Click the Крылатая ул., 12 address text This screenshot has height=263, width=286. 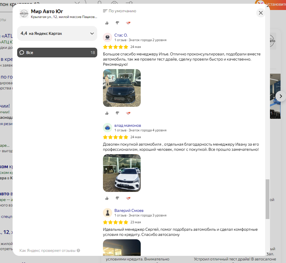pos(64,17)
